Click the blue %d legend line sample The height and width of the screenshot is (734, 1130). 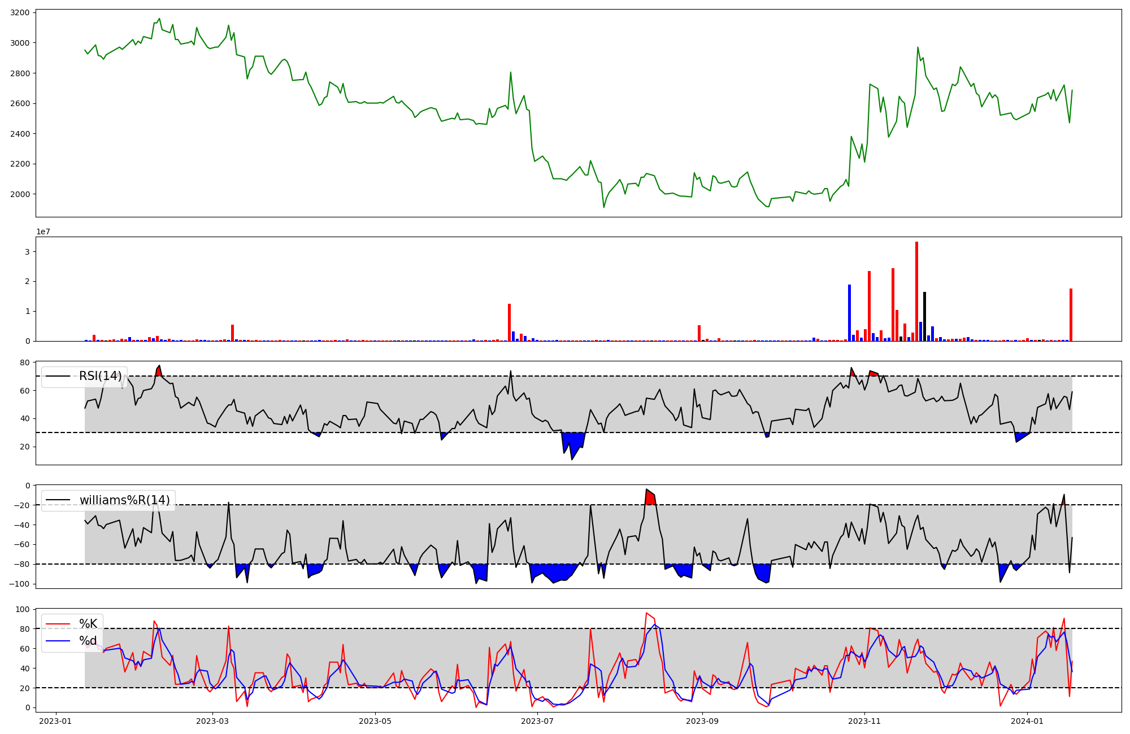tap(58, 641)
